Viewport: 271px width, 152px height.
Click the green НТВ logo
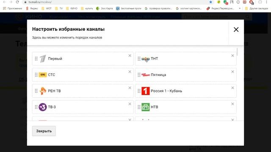(x=146, y=107)
